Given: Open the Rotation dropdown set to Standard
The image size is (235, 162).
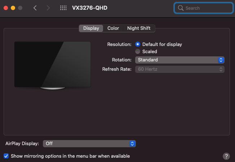Looking at the screenshot, I should pyautogui.click(x=179, y=60).
